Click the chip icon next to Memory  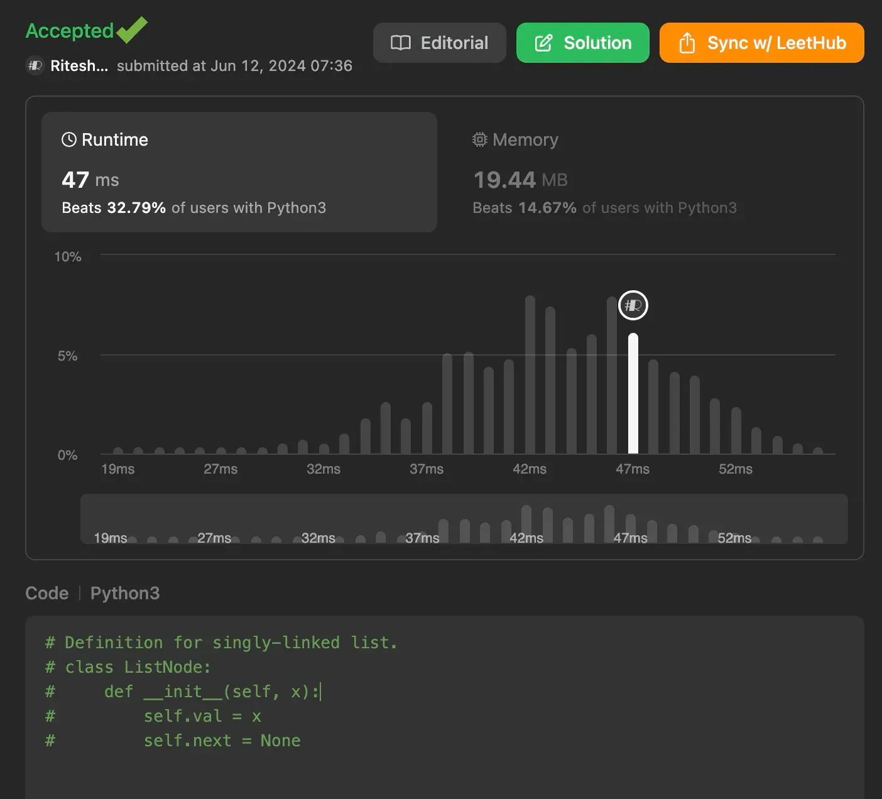(x=479, y=139)
